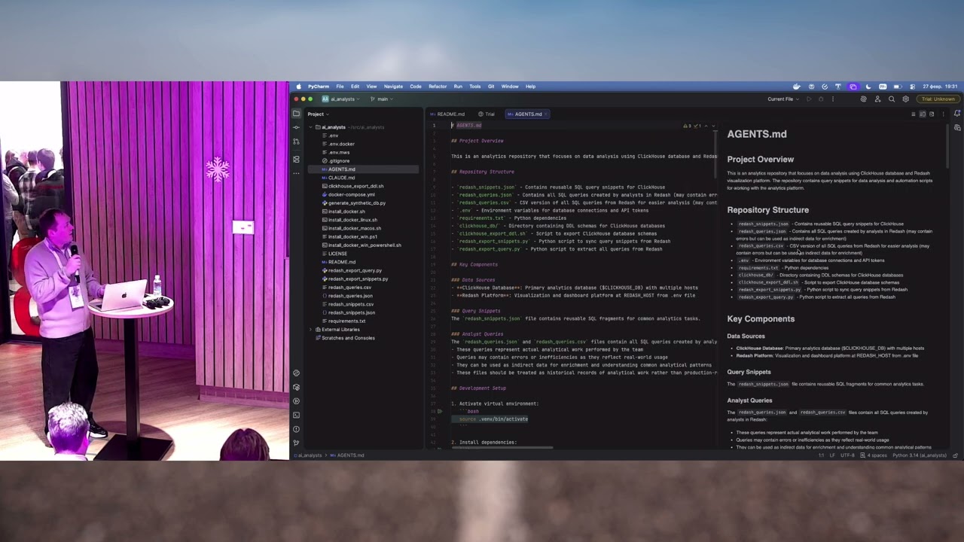
Task: Open Current File run configuration dropdown
Action: point(782,99)
